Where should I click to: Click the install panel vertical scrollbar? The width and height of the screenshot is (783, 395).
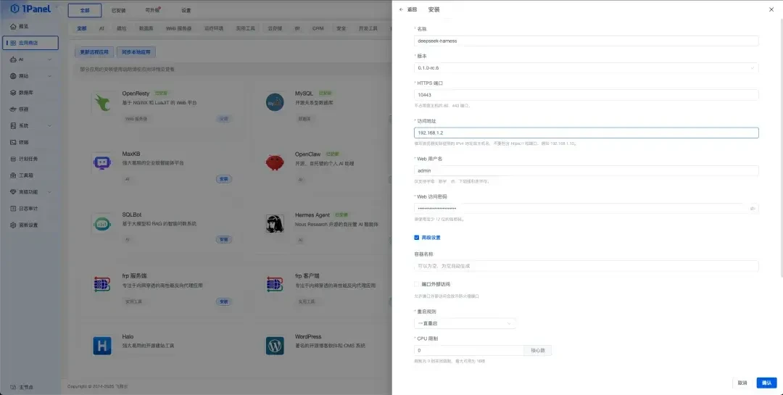tap(781, 147)
